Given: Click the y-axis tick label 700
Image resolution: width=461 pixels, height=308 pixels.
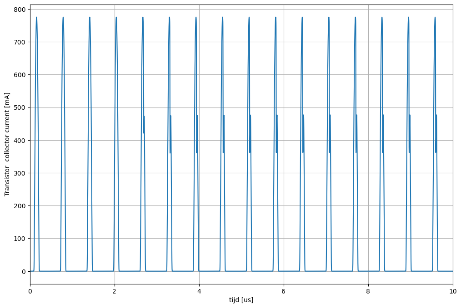Looking at the screenshot, I should click(x=20, y=42).
